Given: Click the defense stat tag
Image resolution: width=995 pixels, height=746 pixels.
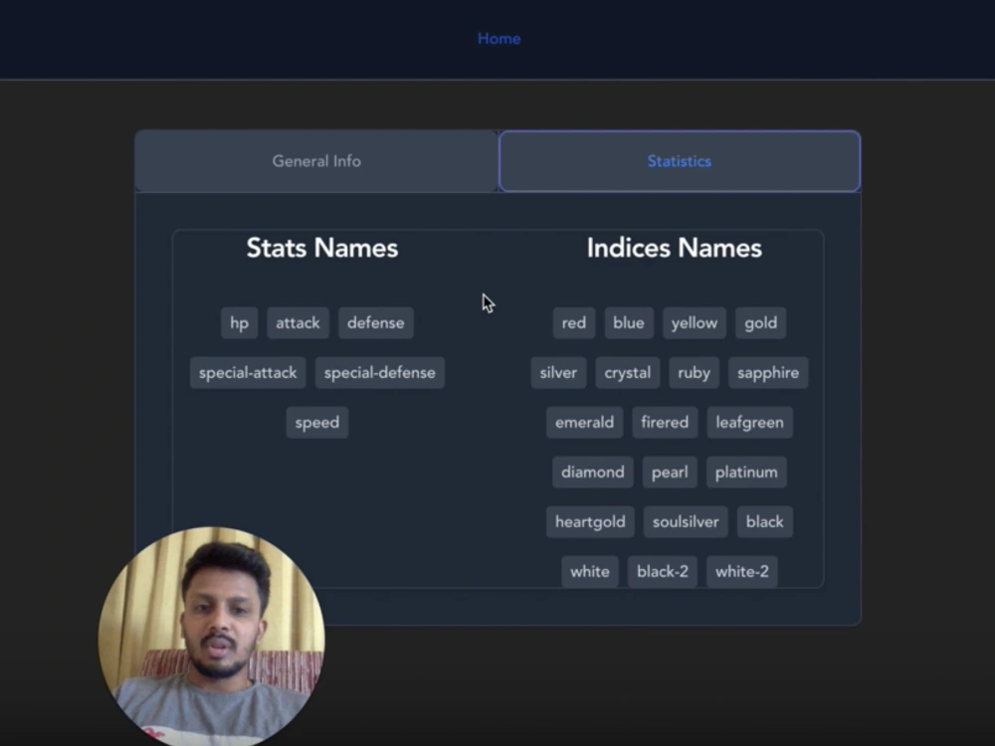Looking at the screenshot, I should (x=376, y=323).
